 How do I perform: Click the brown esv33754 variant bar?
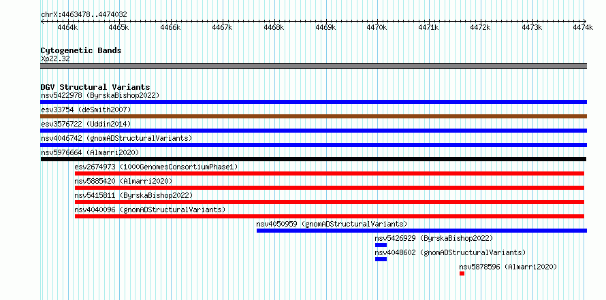(313, 116)
